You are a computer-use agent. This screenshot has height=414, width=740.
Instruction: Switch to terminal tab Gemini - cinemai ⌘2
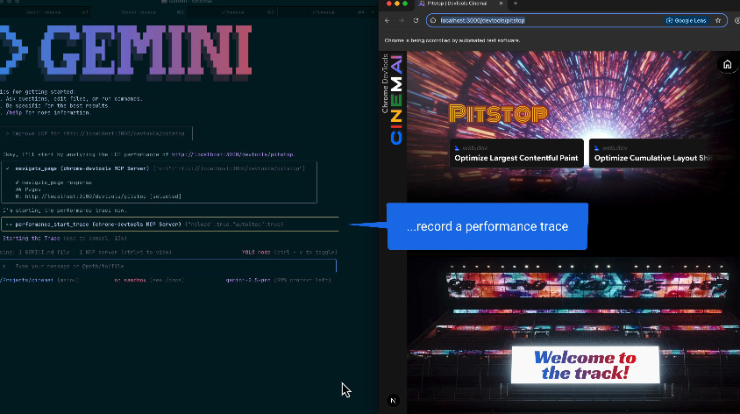(139, 12)
